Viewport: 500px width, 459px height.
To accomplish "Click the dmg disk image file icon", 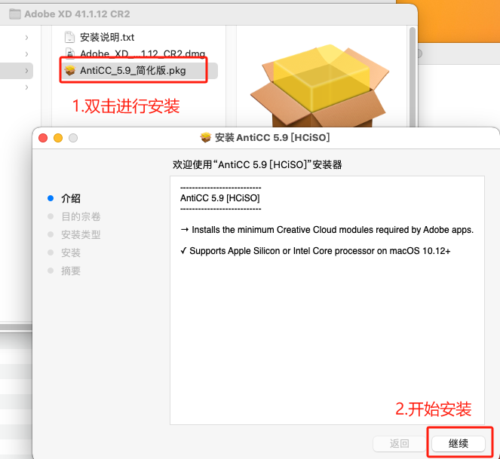I will [70, 54].
